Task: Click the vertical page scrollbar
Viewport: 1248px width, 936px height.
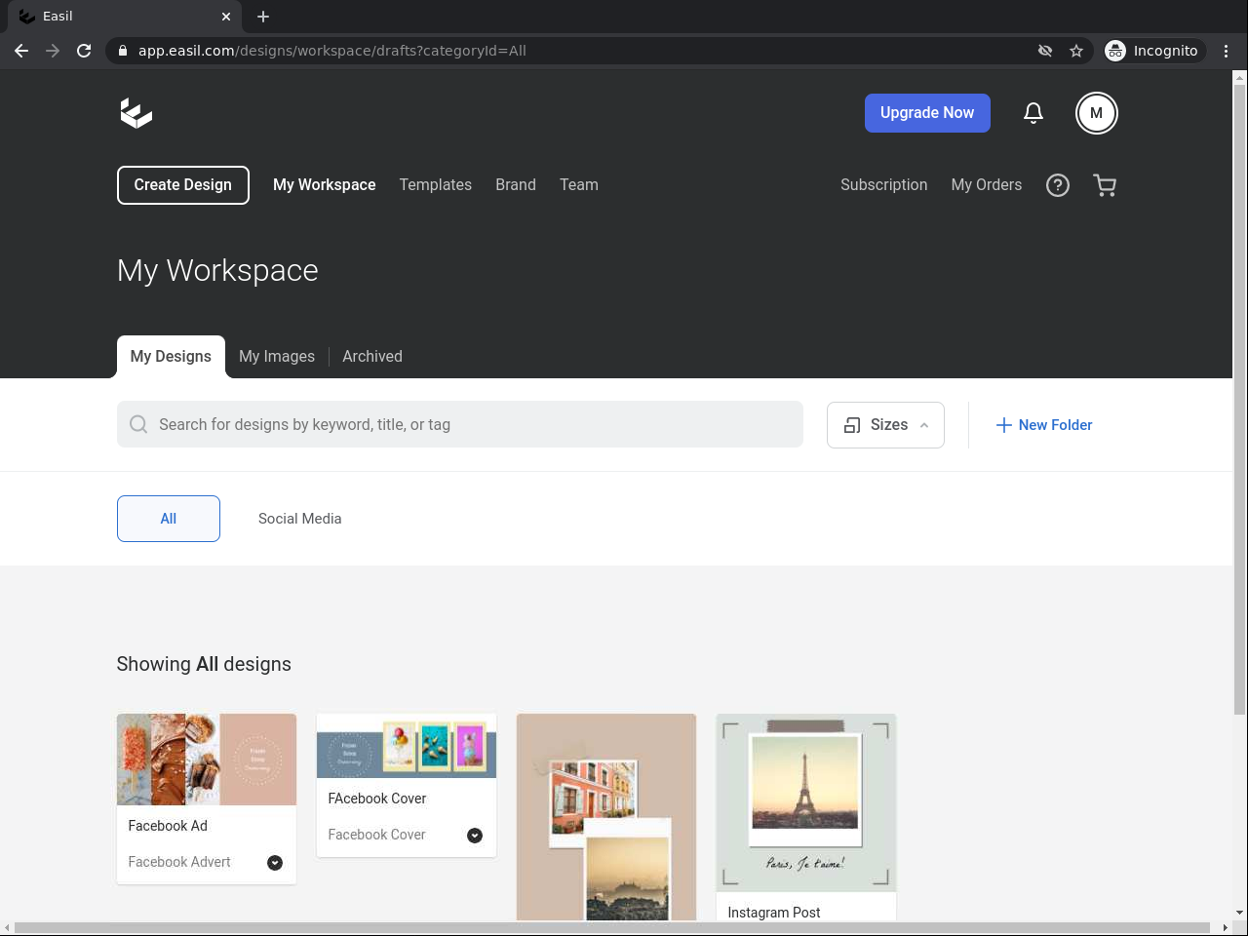Action: [1240, 400]
